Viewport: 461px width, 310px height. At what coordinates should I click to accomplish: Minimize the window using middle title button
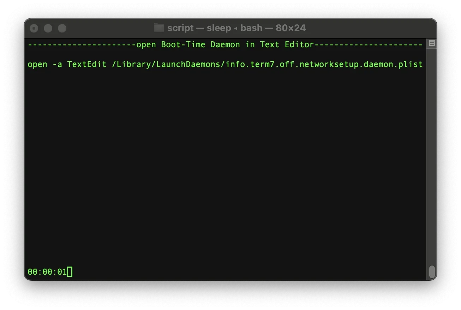click(48, 28)
